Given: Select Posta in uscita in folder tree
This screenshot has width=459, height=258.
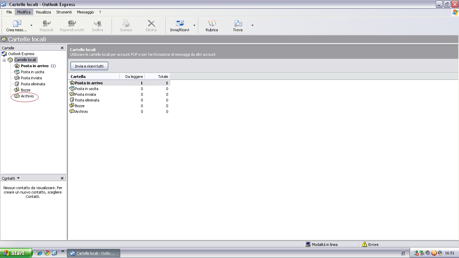Looking at the screenshot, I should click(33, 72).
